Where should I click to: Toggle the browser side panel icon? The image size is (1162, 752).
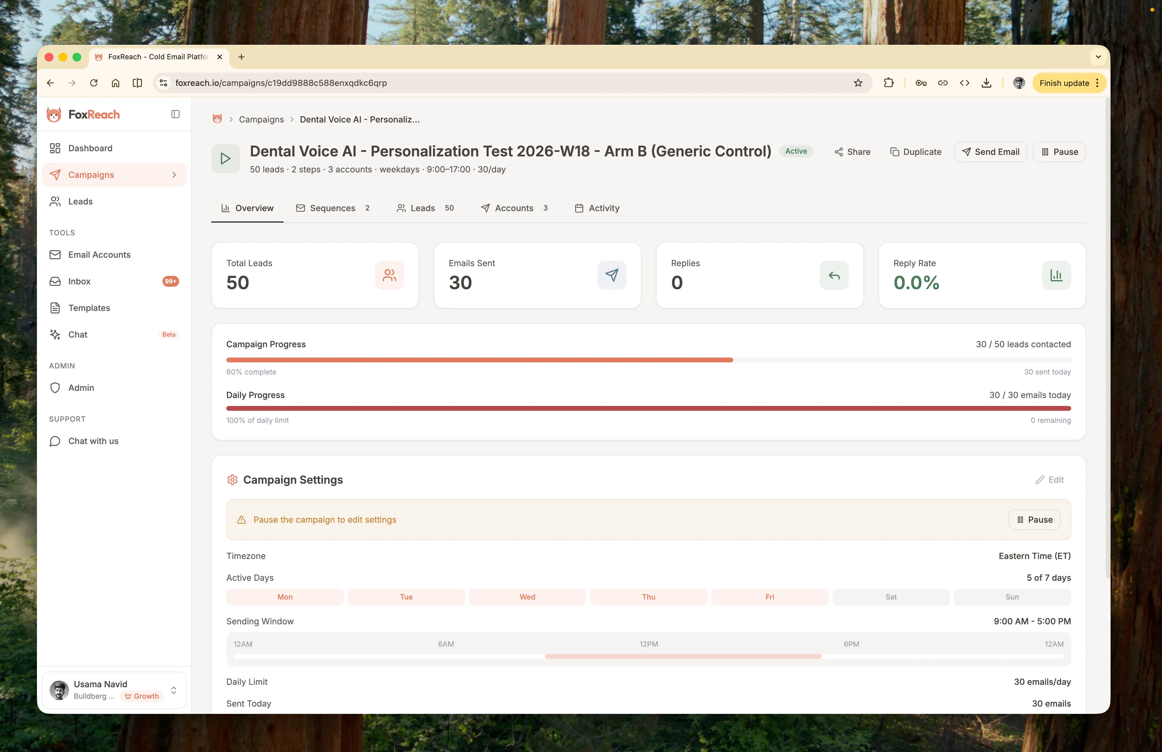coord(137,83)
